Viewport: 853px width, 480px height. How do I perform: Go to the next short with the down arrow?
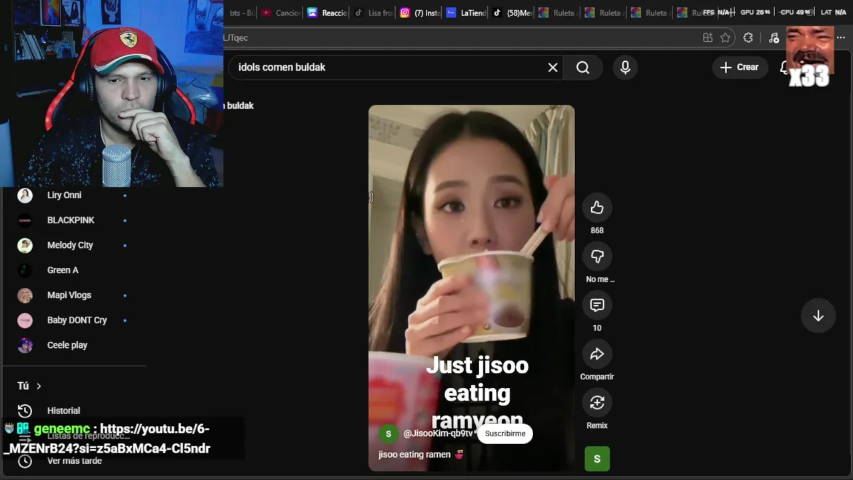point(818,316)
